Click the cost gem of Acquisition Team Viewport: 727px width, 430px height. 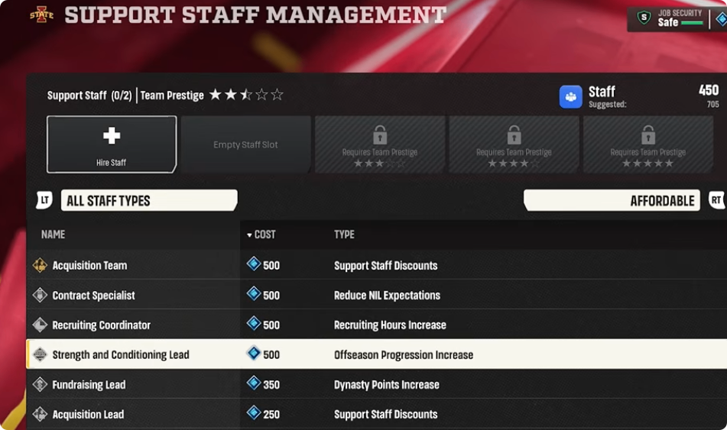(254, 263)
